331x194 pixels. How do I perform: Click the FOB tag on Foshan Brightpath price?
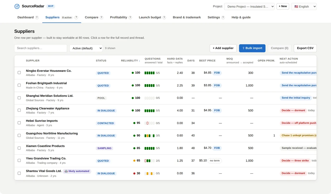click(217, 85)
